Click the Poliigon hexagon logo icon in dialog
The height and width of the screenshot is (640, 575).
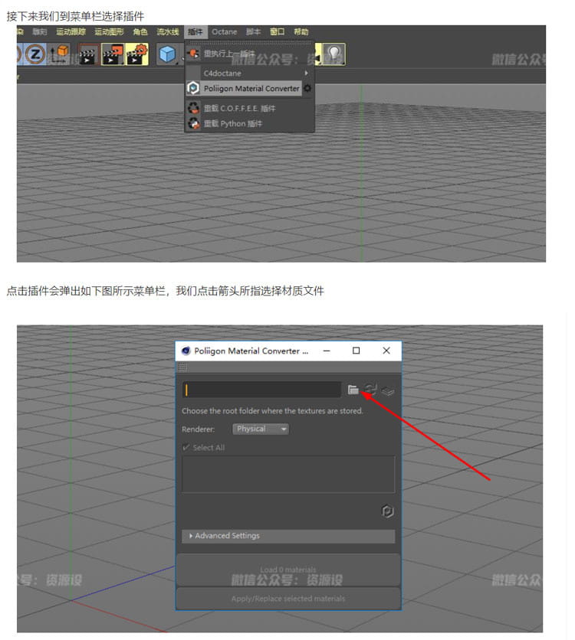pos(387,511)
